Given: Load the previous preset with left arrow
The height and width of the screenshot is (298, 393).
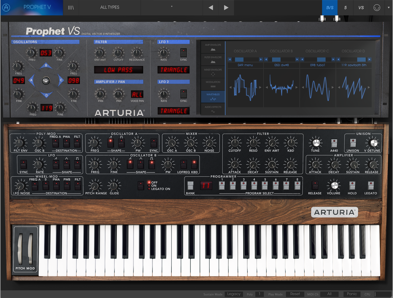Looking at the screenshot, I should 211,8.
